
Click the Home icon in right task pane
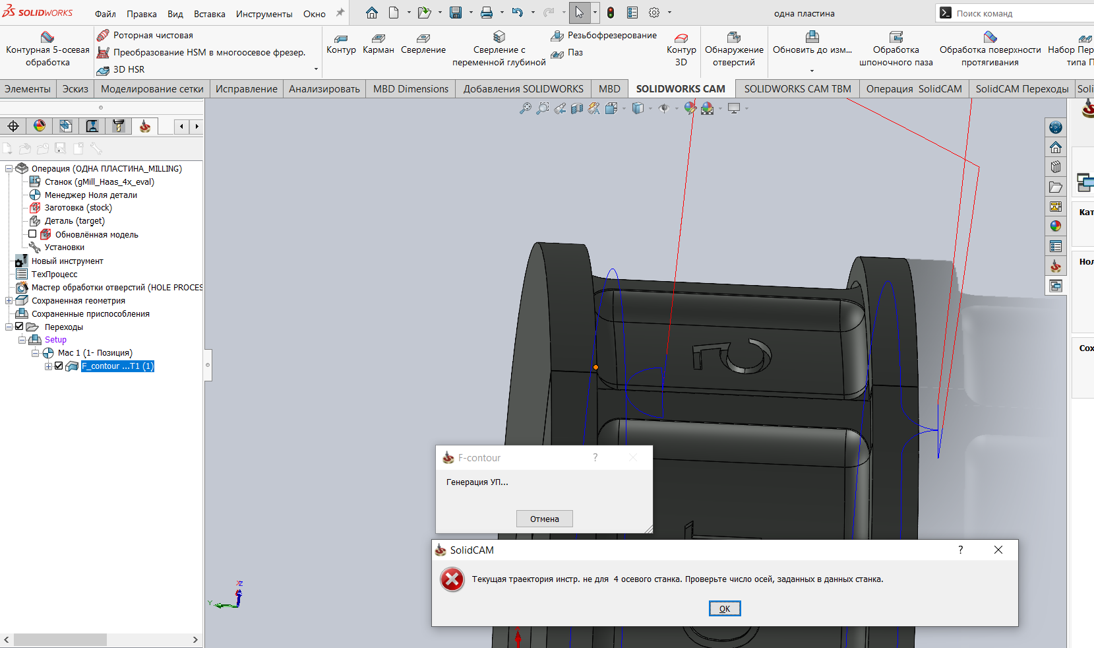click(x=1056, y=147)
